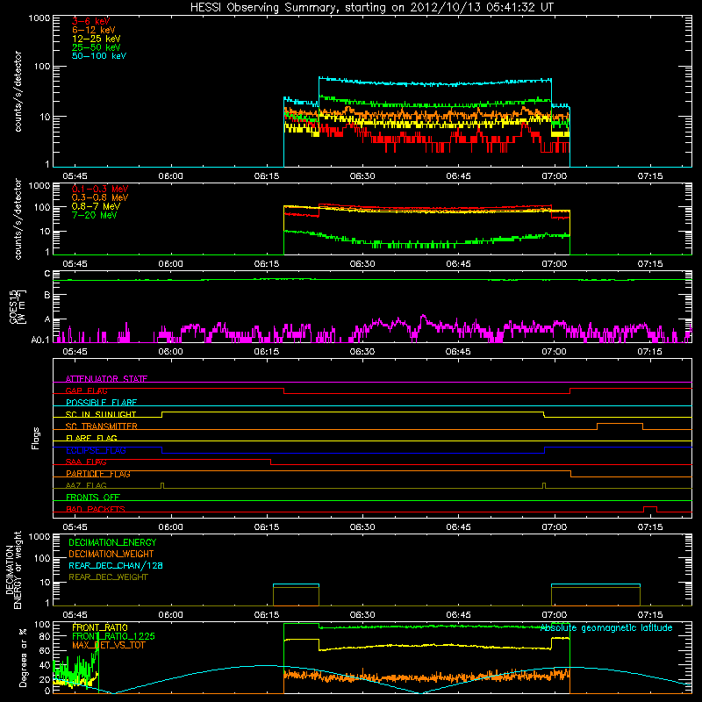Click counts/s/detector axis title of keV panel

click(18, 91)
